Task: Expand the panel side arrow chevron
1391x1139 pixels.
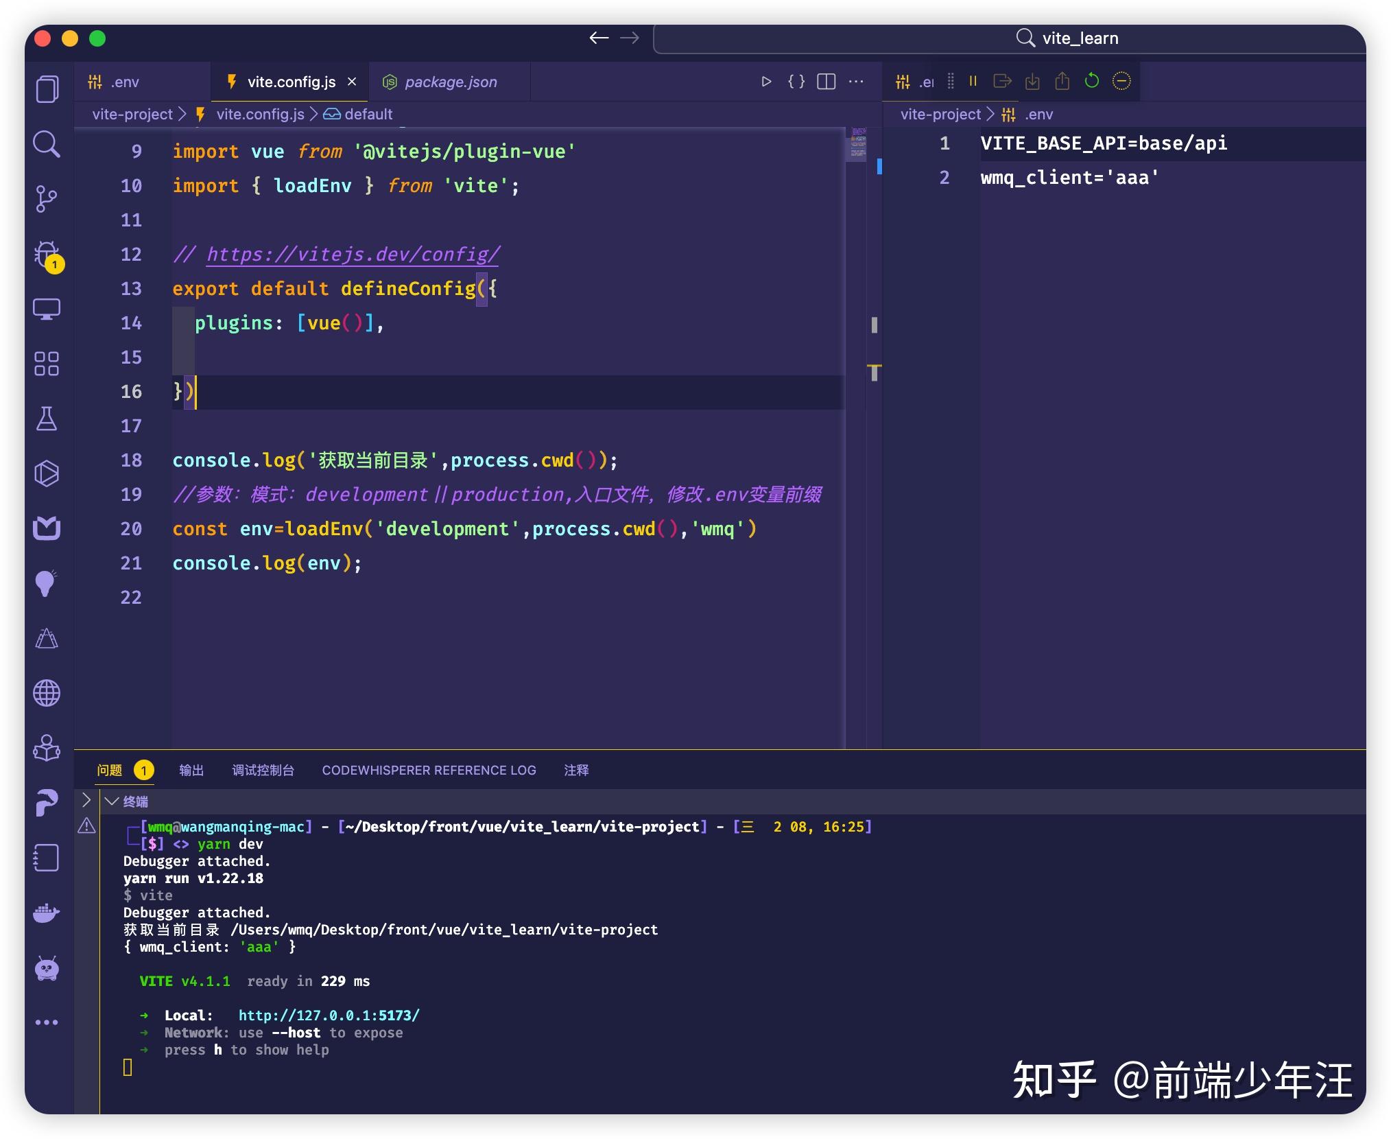Action: [x=86, y=800]
